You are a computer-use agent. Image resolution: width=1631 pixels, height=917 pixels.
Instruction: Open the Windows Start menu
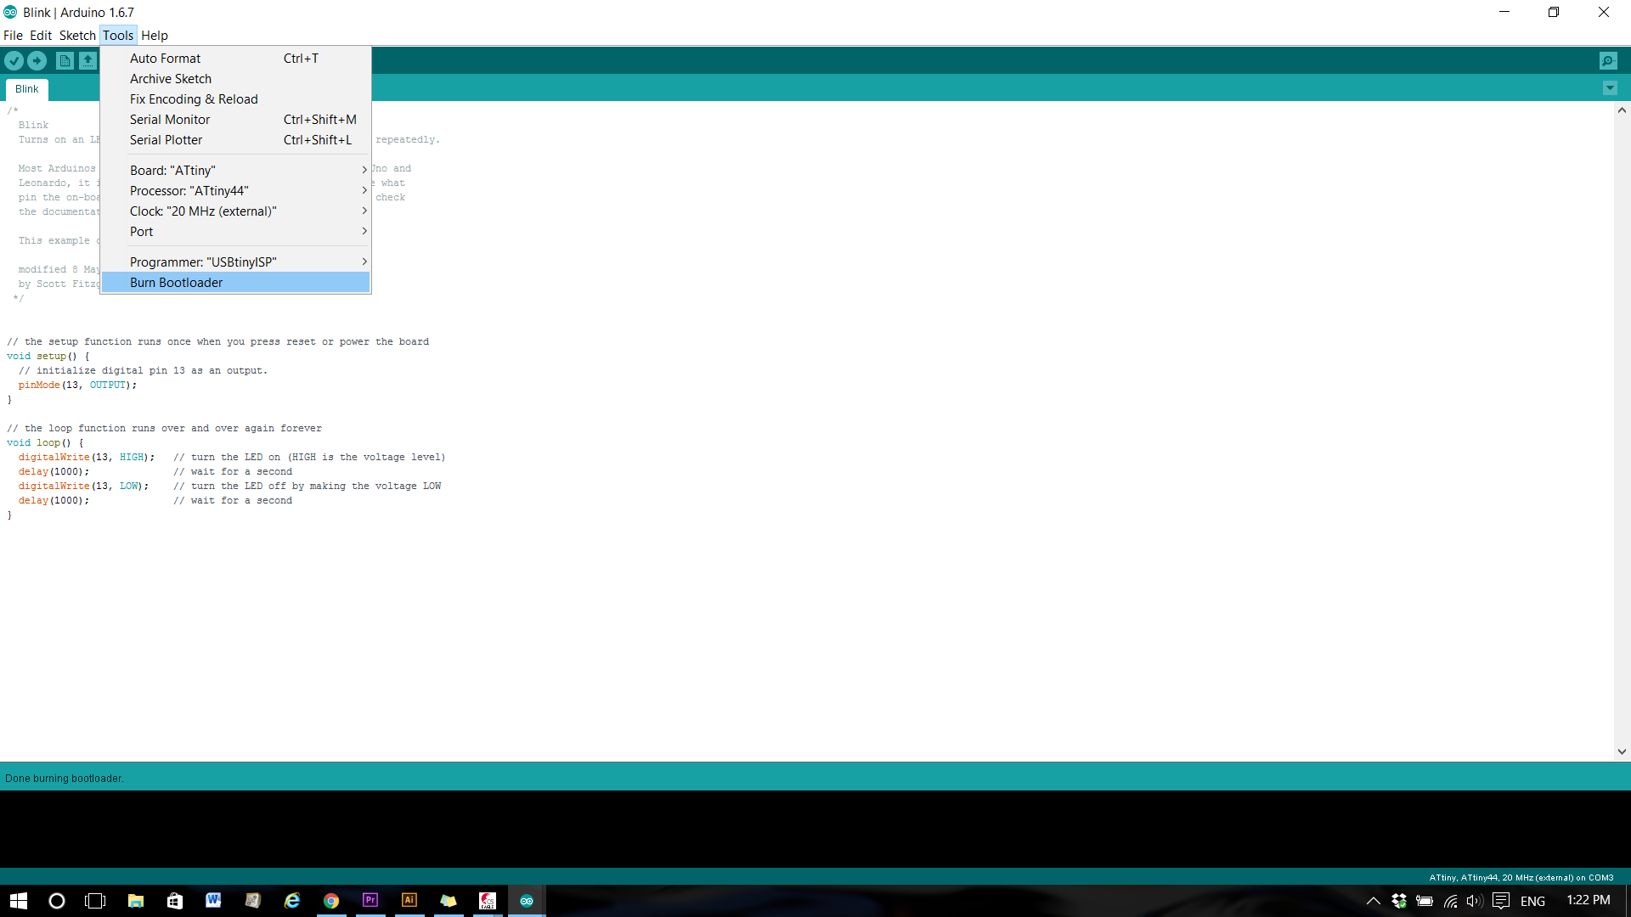tap(19, 901)
